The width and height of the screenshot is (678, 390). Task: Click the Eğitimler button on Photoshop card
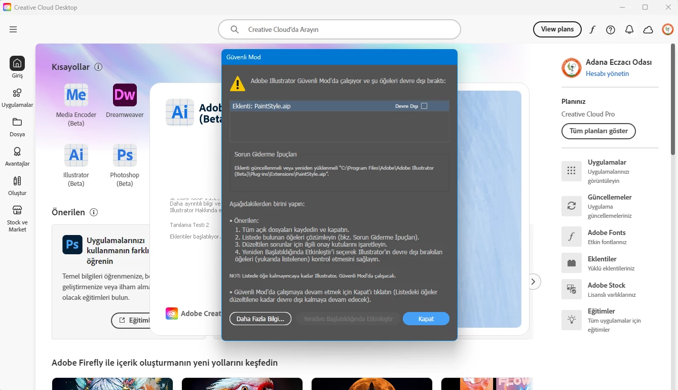click(132, 320)
